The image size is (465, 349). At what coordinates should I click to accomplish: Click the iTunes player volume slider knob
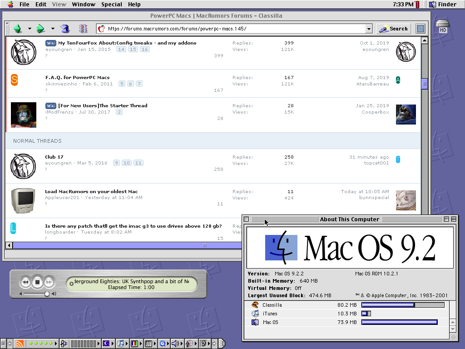coord(47,294)
